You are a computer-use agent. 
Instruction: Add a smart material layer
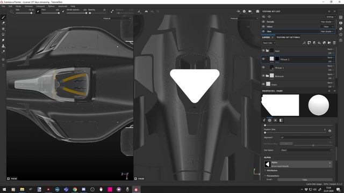pos(324,43)
